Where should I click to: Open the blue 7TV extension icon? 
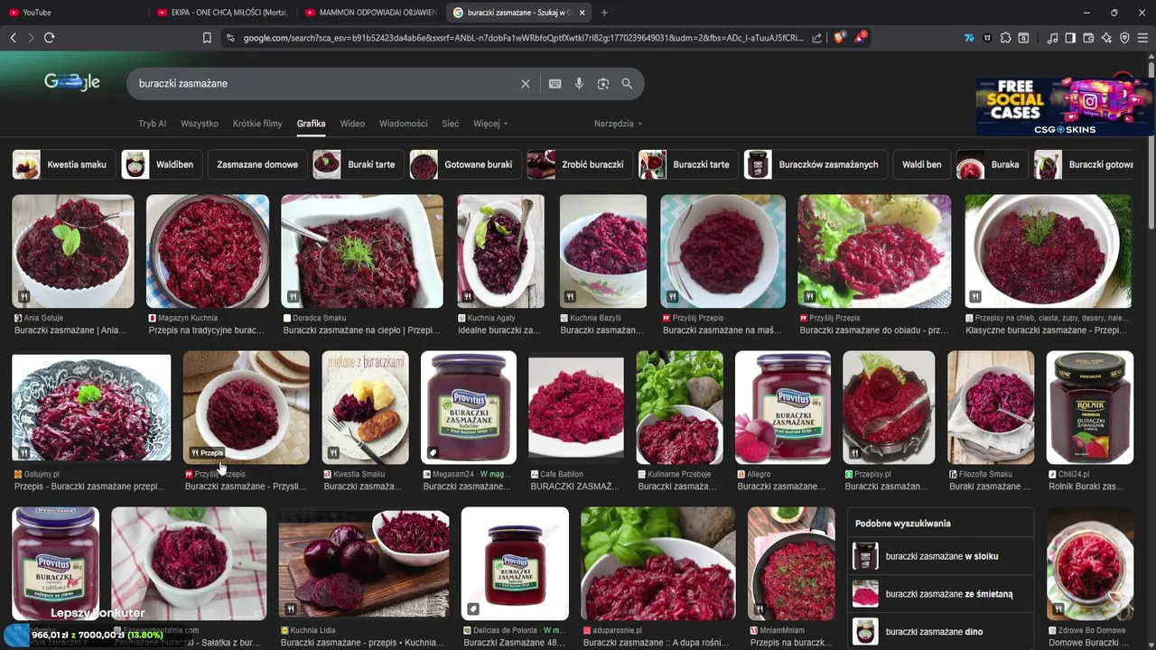click(x=969, y=38)
